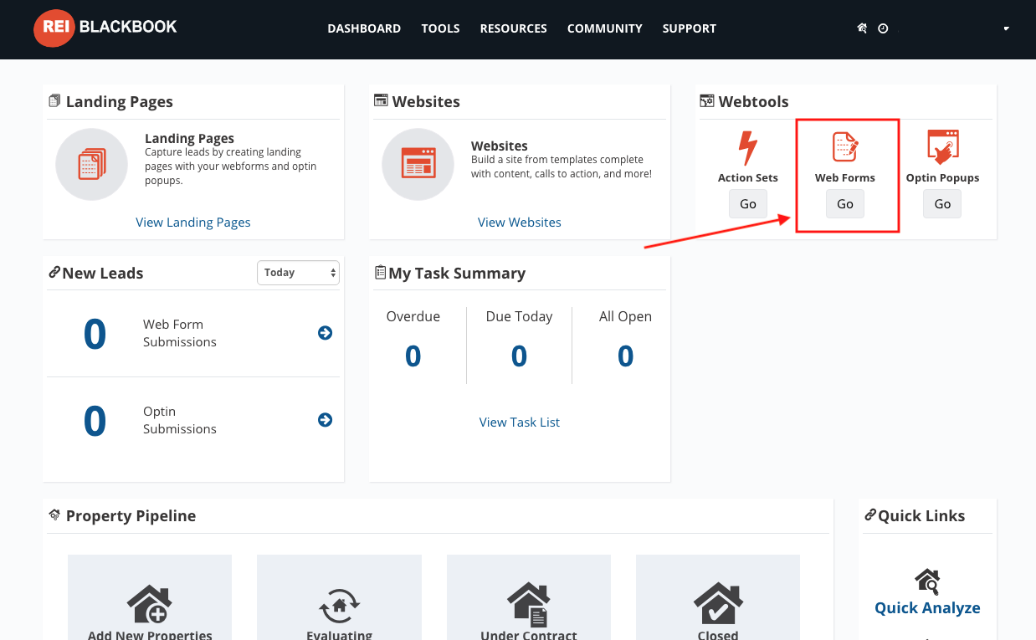Click the Action Sets lightning icon

pyautogui.click(x=747, y=148)
